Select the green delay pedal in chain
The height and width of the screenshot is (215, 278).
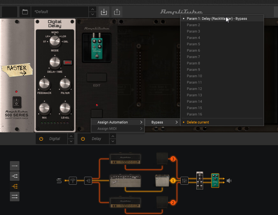coord(215,181)
